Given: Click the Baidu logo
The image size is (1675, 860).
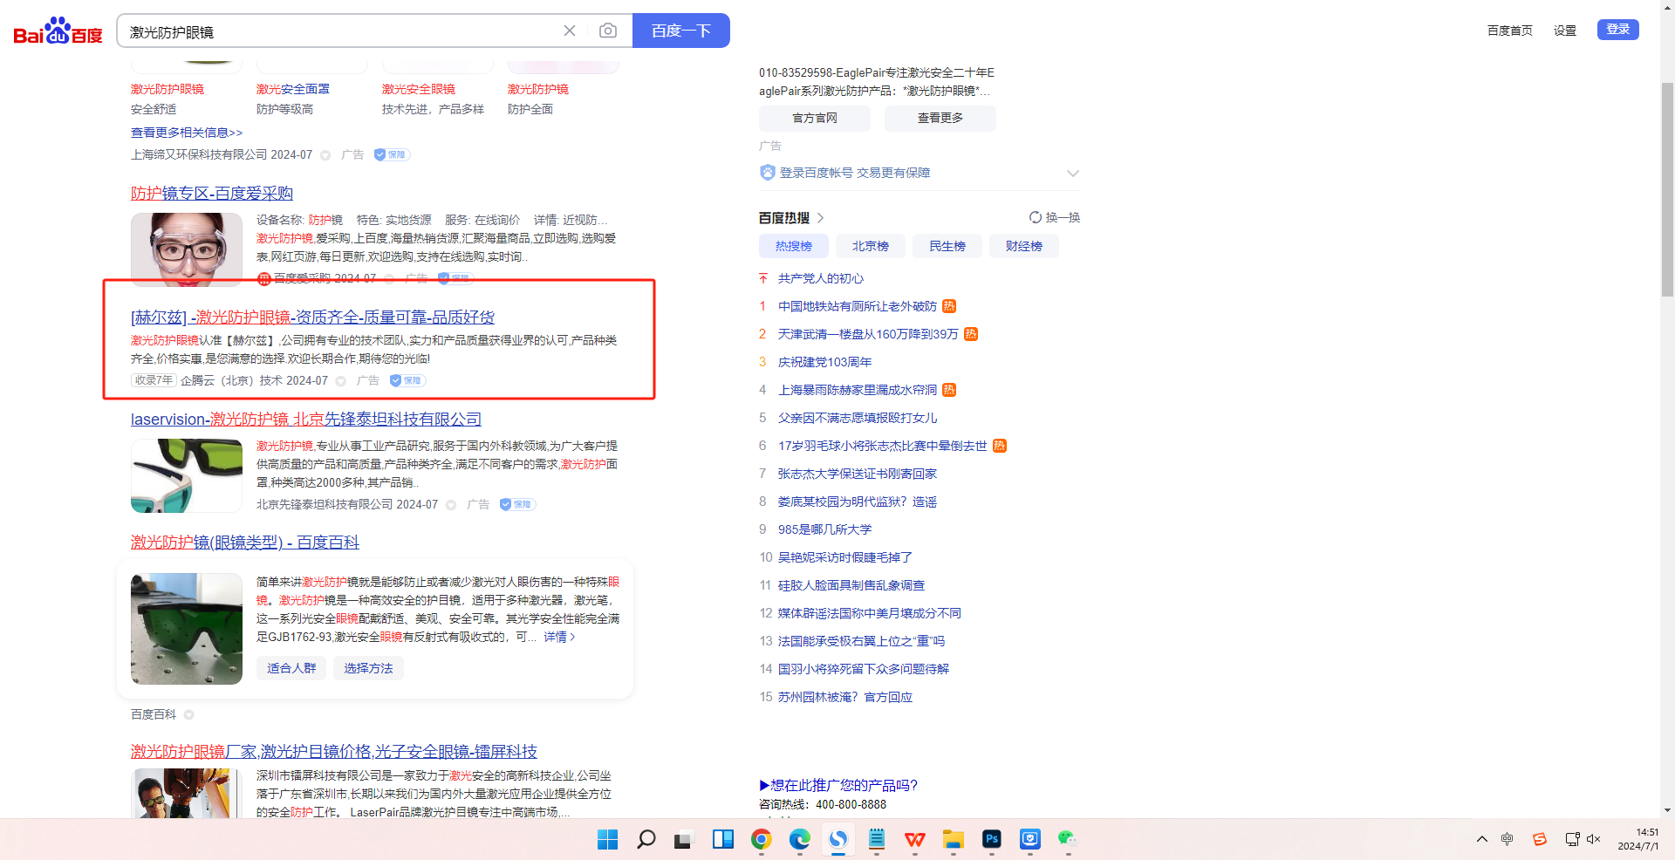Looking at the screenshot, I should click(58, 31).
